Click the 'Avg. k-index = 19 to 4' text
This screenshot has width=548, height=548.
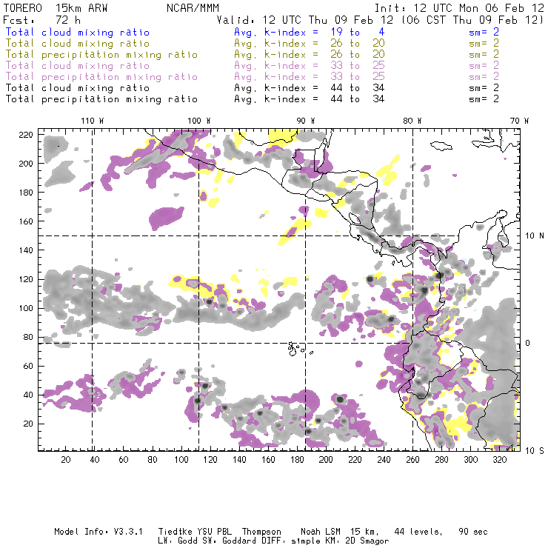tap(298, 33)
